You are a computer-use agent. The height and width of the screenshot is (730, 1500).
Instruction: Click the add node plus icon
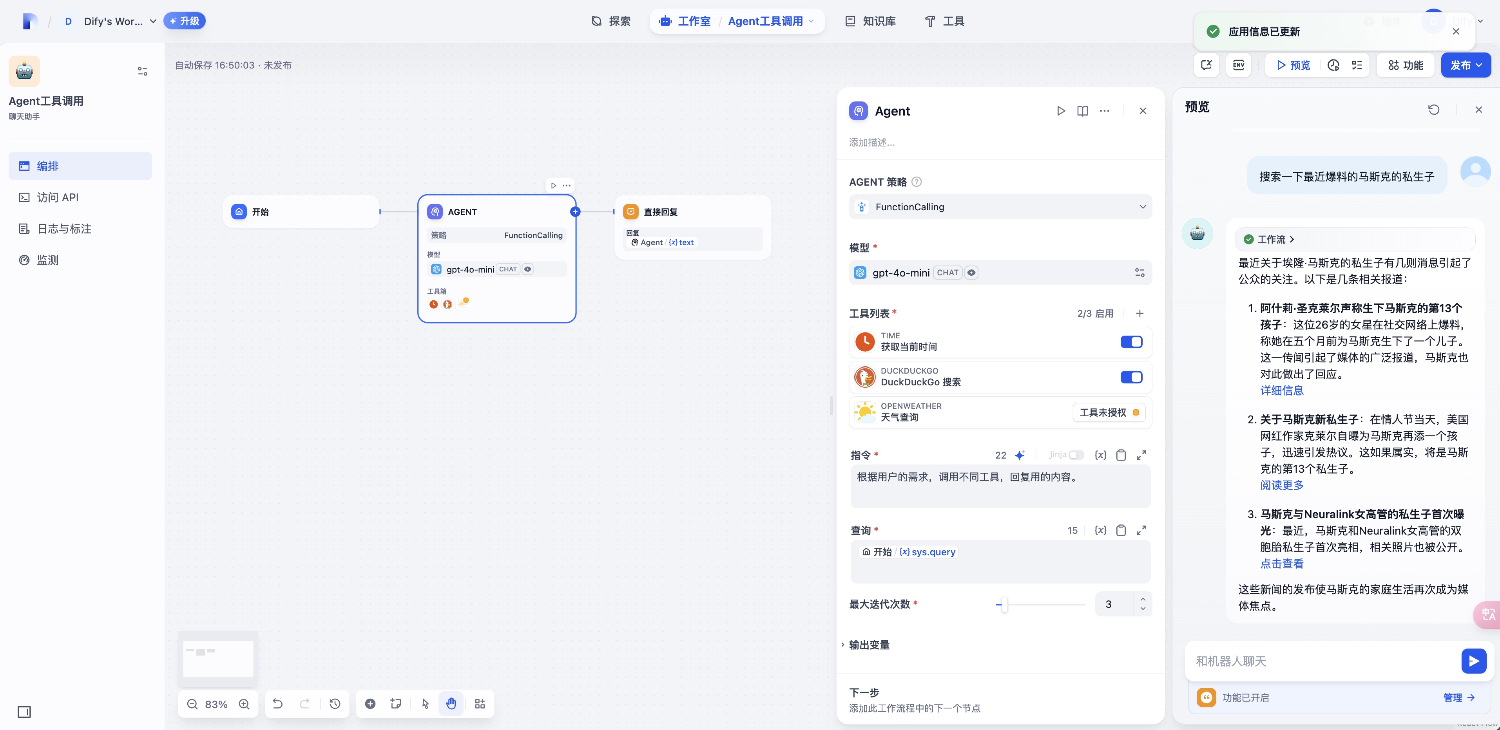[x=370, y=704]
